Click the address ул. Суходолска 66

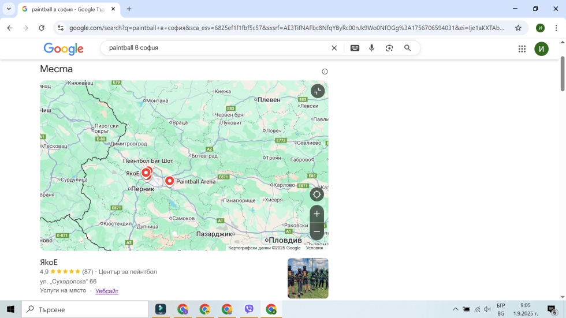[x=68, y=281]
